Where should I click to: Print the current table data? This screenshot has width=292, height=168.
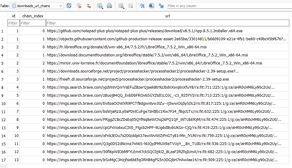(109, 6)
